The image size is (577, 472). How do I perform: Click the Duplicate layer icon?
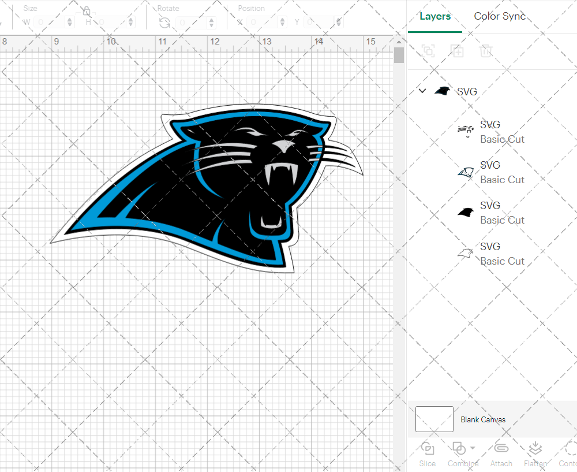457,50
